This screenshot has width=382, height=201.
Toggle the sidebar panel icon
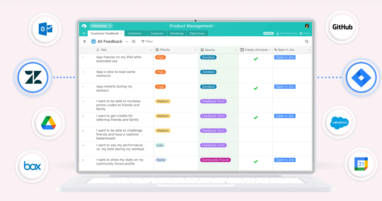(84, 42)
